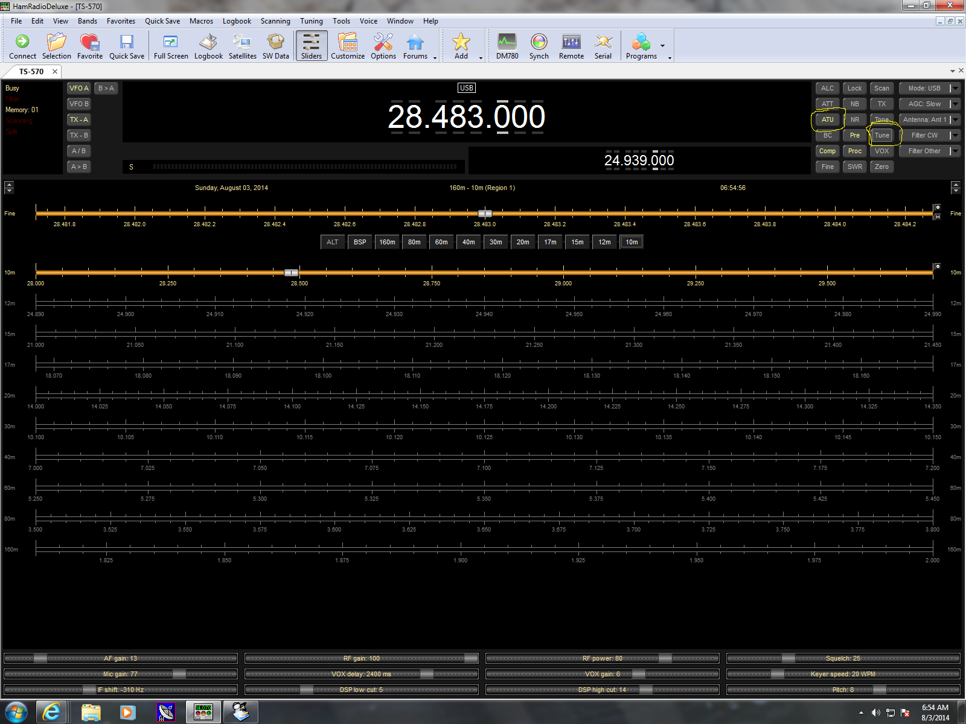Launch SW Data from the toolbar
Viewport: 966px width, 724px height.
pos(275,46)
